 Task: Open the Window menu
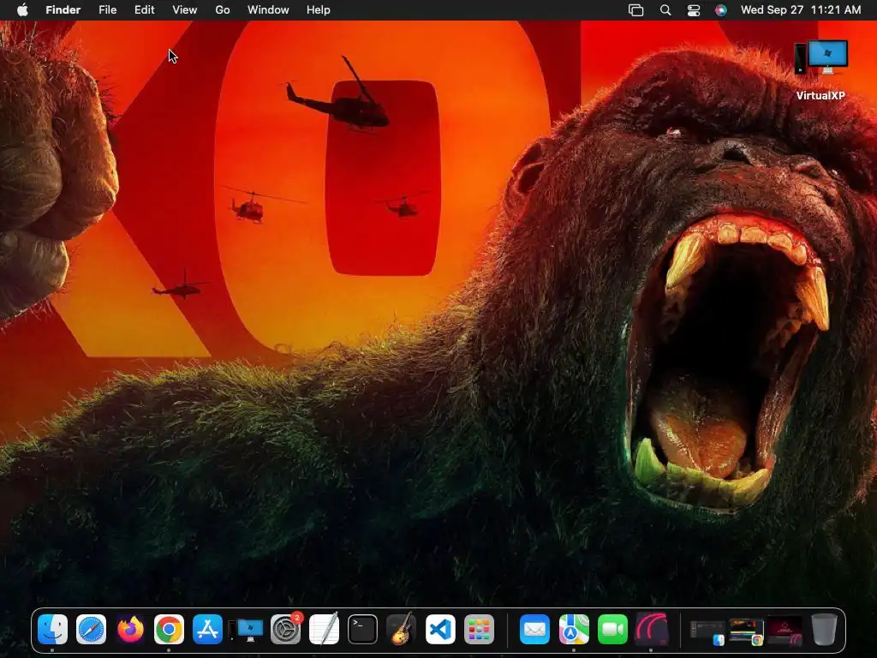pyautogui.click(x=268, y=10)
